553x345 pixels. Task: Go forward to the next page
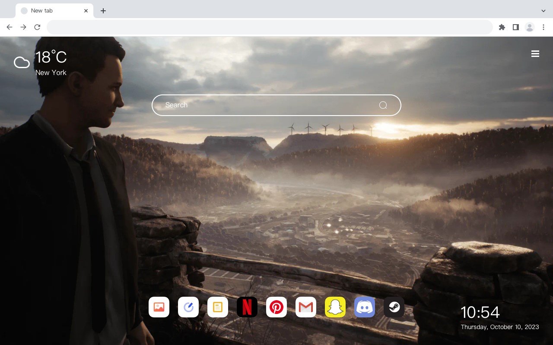(23, 27)
